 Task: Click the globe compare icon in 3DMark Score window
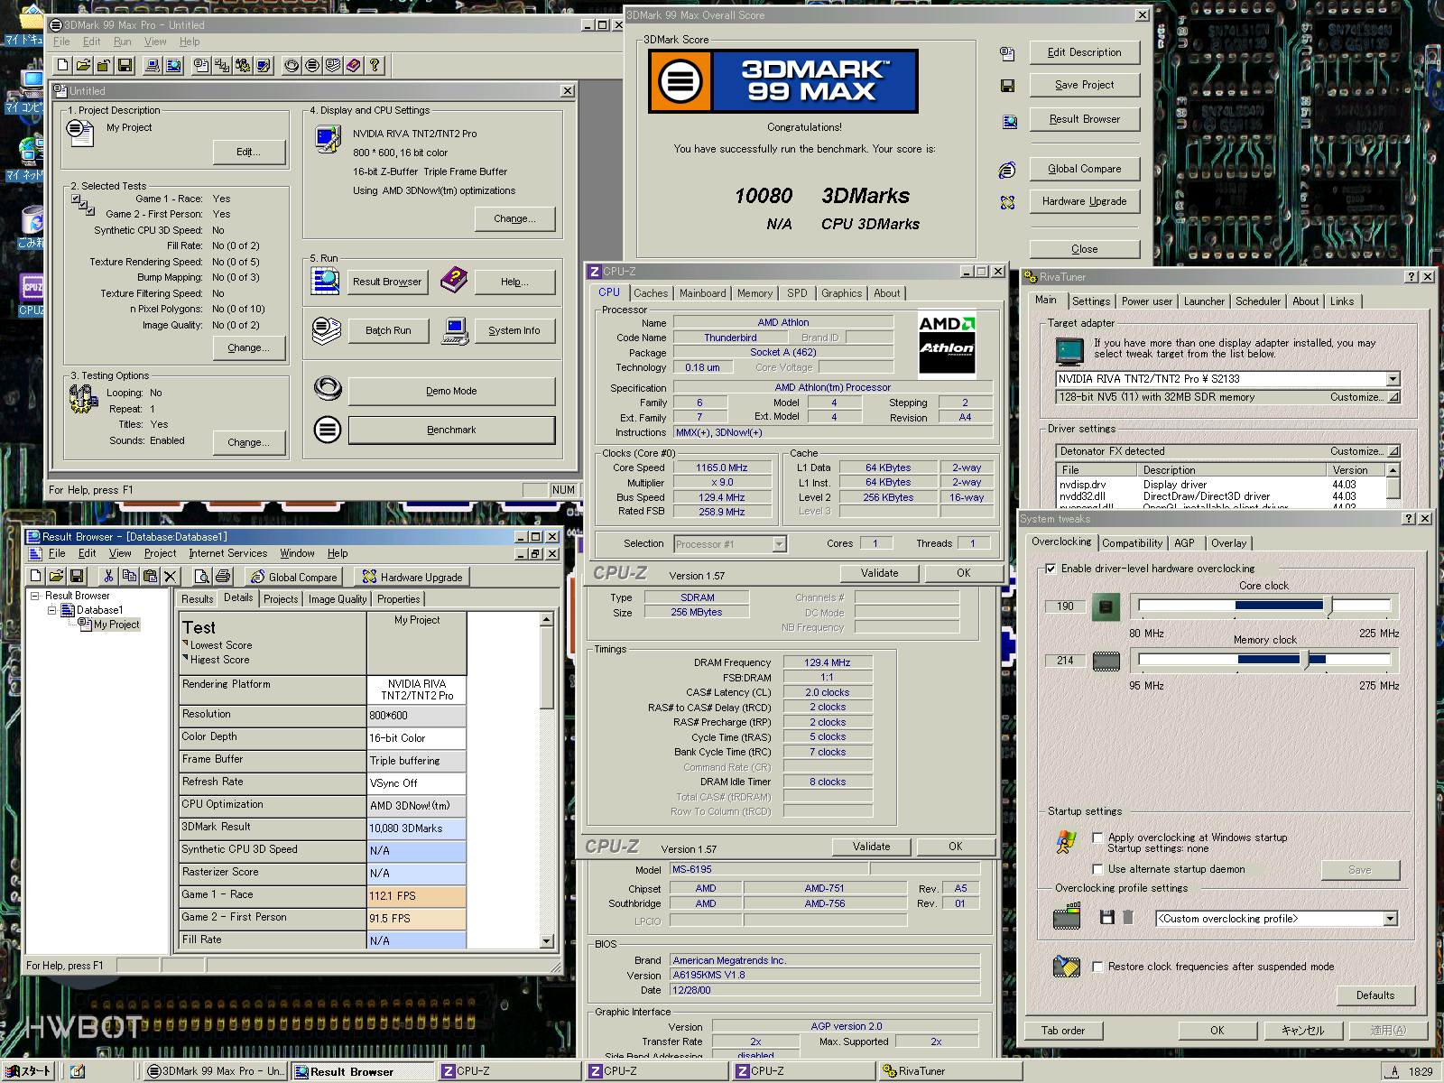point(1007,170)
